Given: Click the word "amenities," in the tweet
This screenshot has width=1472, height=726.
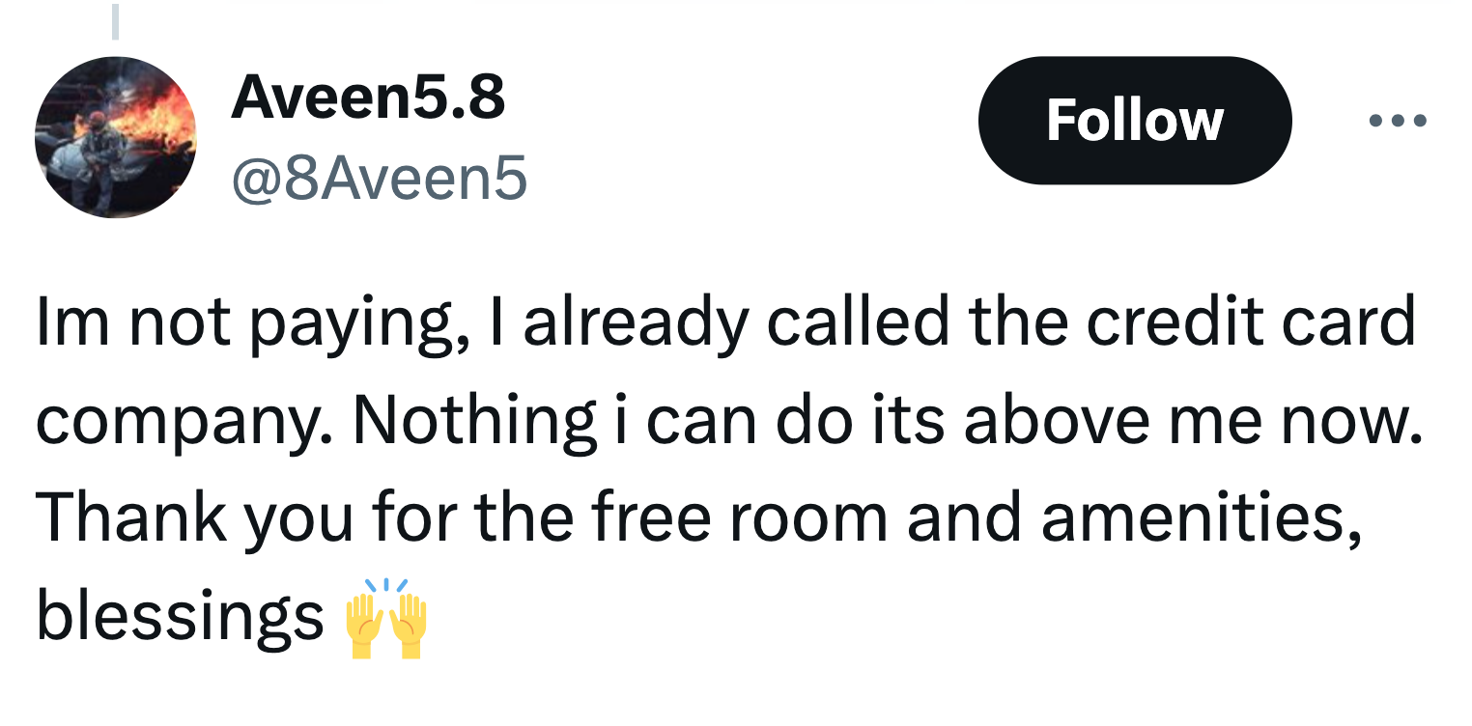Looking at the screenshot, I should tap(1201, 518).
